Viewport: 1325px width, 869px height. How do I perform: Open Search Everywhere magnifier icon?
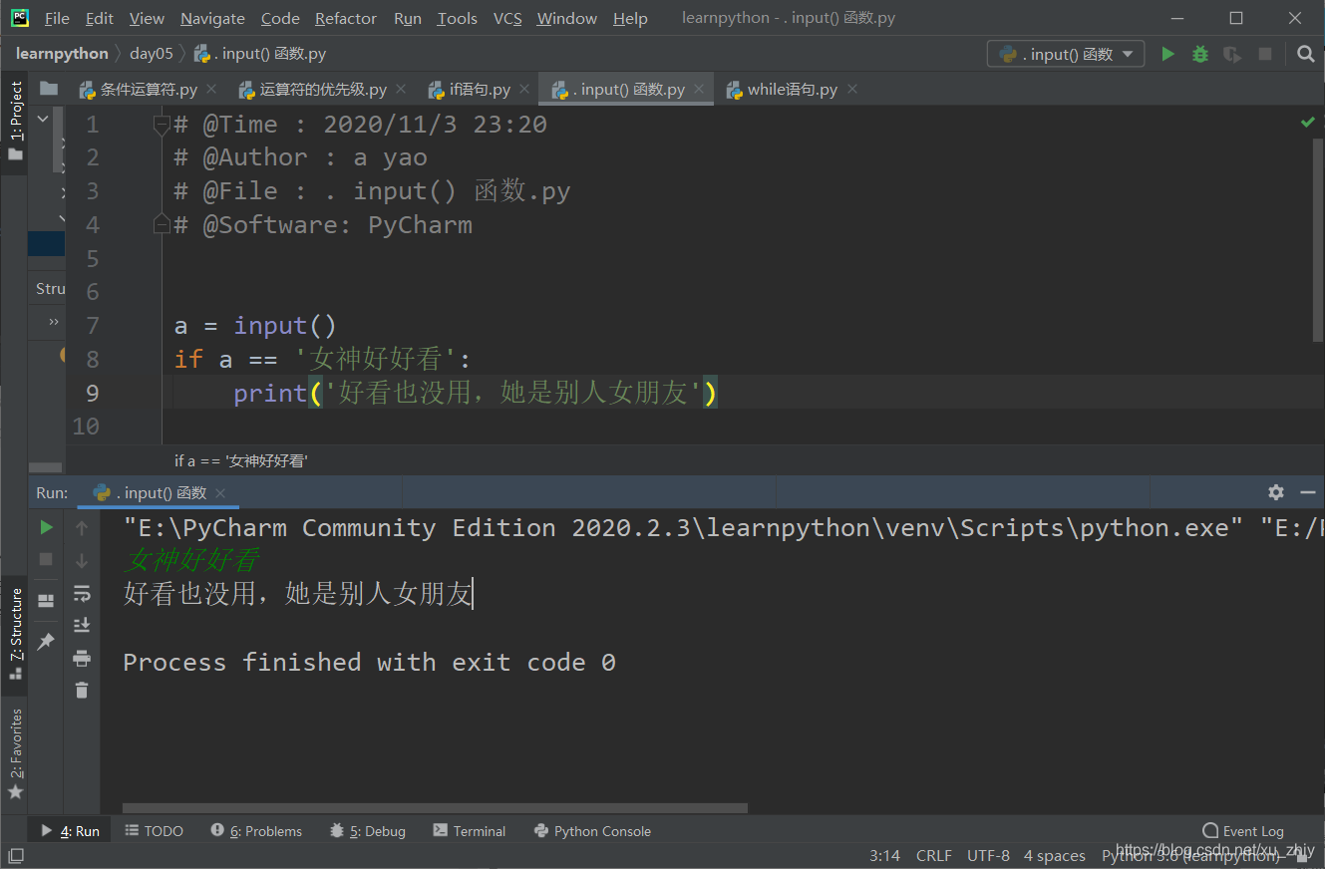[1305, 54]
